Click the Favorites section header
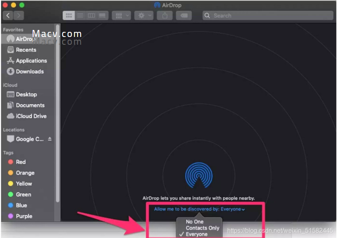This screenshot has width=337, height=238. click(13, 30)
